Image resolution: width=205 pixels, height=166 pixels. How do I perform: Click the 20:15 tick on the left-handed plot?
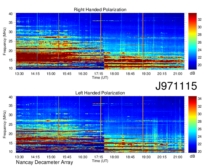[x=162, y=157]
